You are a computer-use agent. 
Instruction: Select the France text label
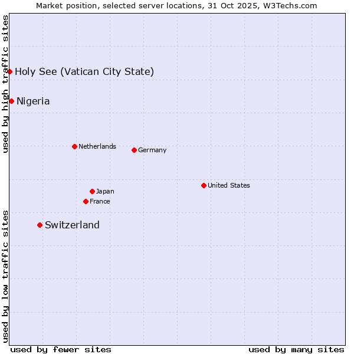(100, 201)
